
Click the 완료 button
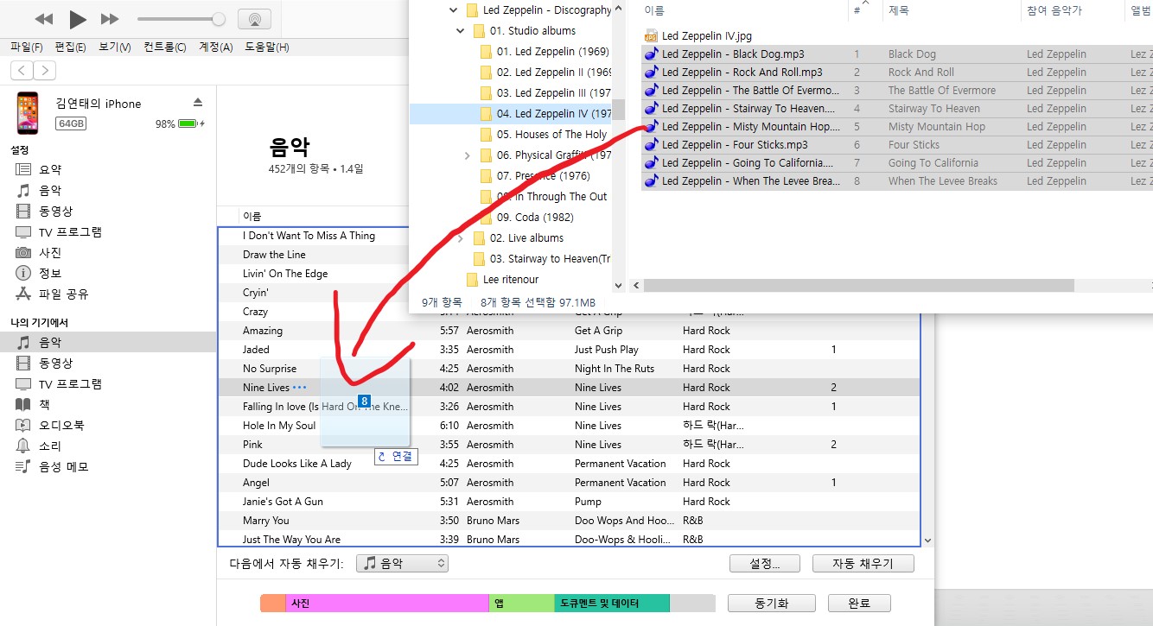click(859, 604)
